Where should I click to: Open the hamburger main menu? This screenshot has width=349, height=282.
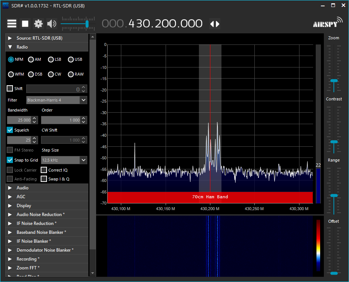12,24
